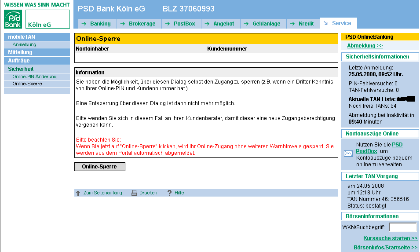Open the Sicherheit sidebar section
The width and height of the screenshot is (420, 252).
point(37,69)
